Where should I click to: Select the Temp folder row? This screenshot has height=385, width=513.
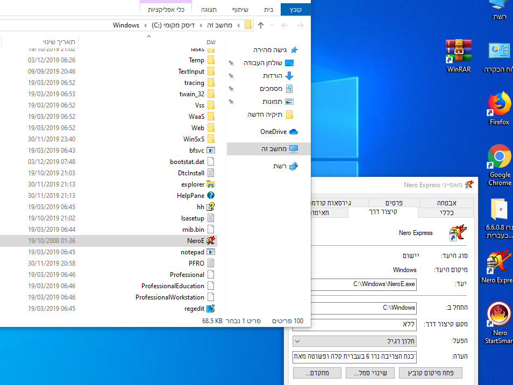[108, 60]
